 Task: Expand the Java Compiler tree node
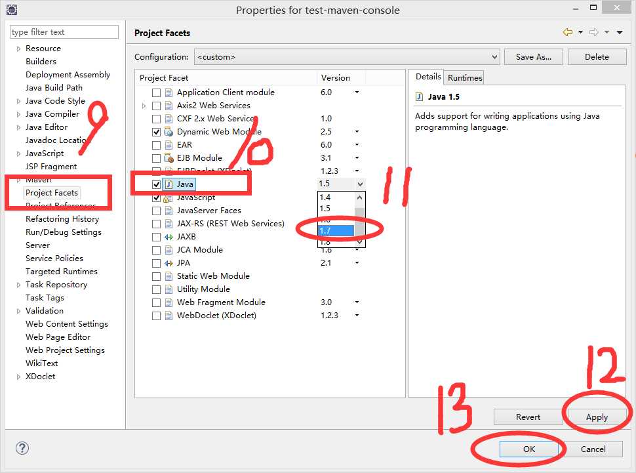pos(18,115)
